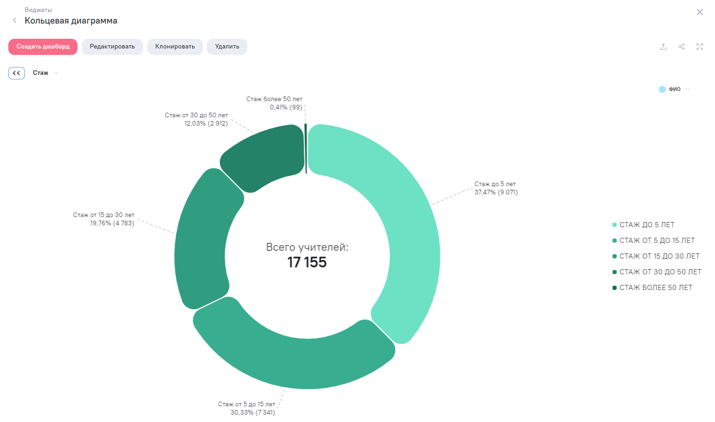715x422 pixels.
Task: Hide legend series Стаж от 30 до 50 лет
Action: [x=660, y=272]
